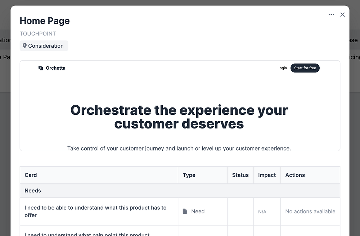The width and height of the screenshot is (360, 236).
Task: Click the Login link in preview
Action: click(x=282, y=68)
